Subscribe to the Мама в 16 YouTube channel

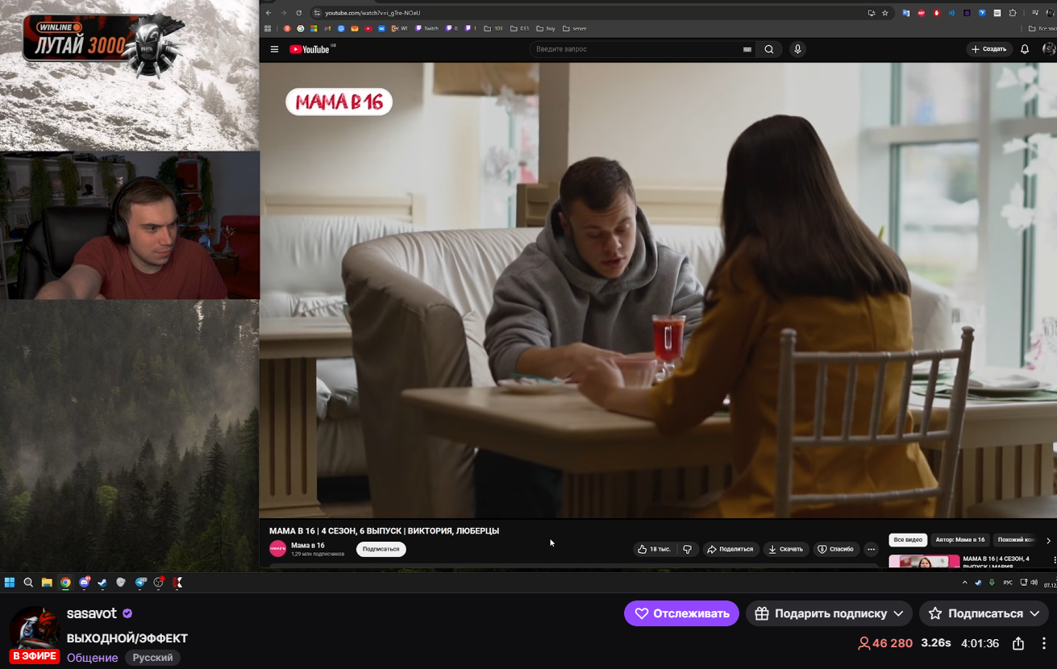(x=381, y=549)
